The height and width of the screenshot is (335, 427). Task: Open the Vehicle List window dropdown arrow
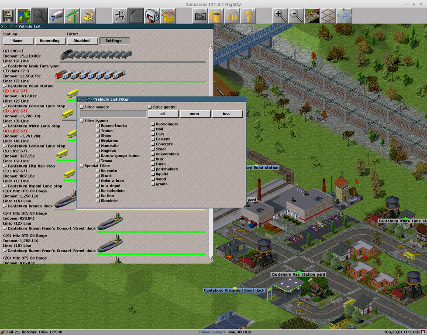pyautogui.click(x=7, y=27)
